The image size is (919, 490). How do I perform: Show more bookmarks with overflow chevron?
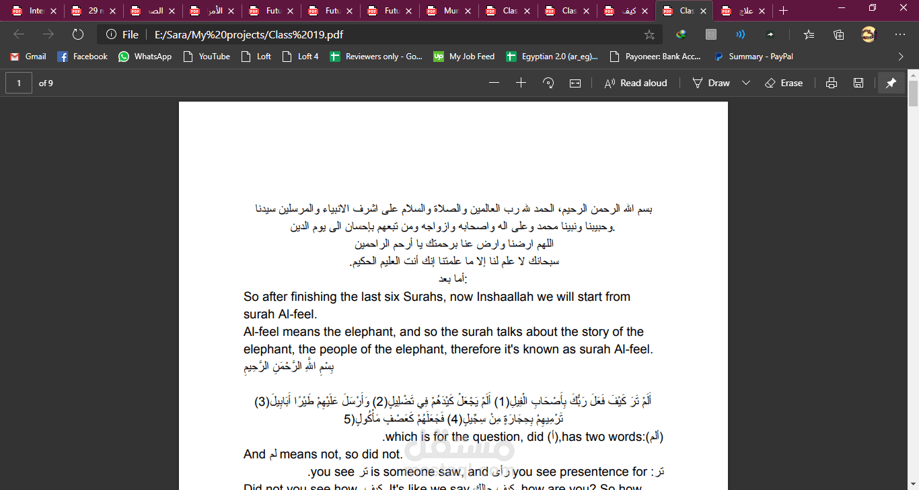[x=901, y=57]
